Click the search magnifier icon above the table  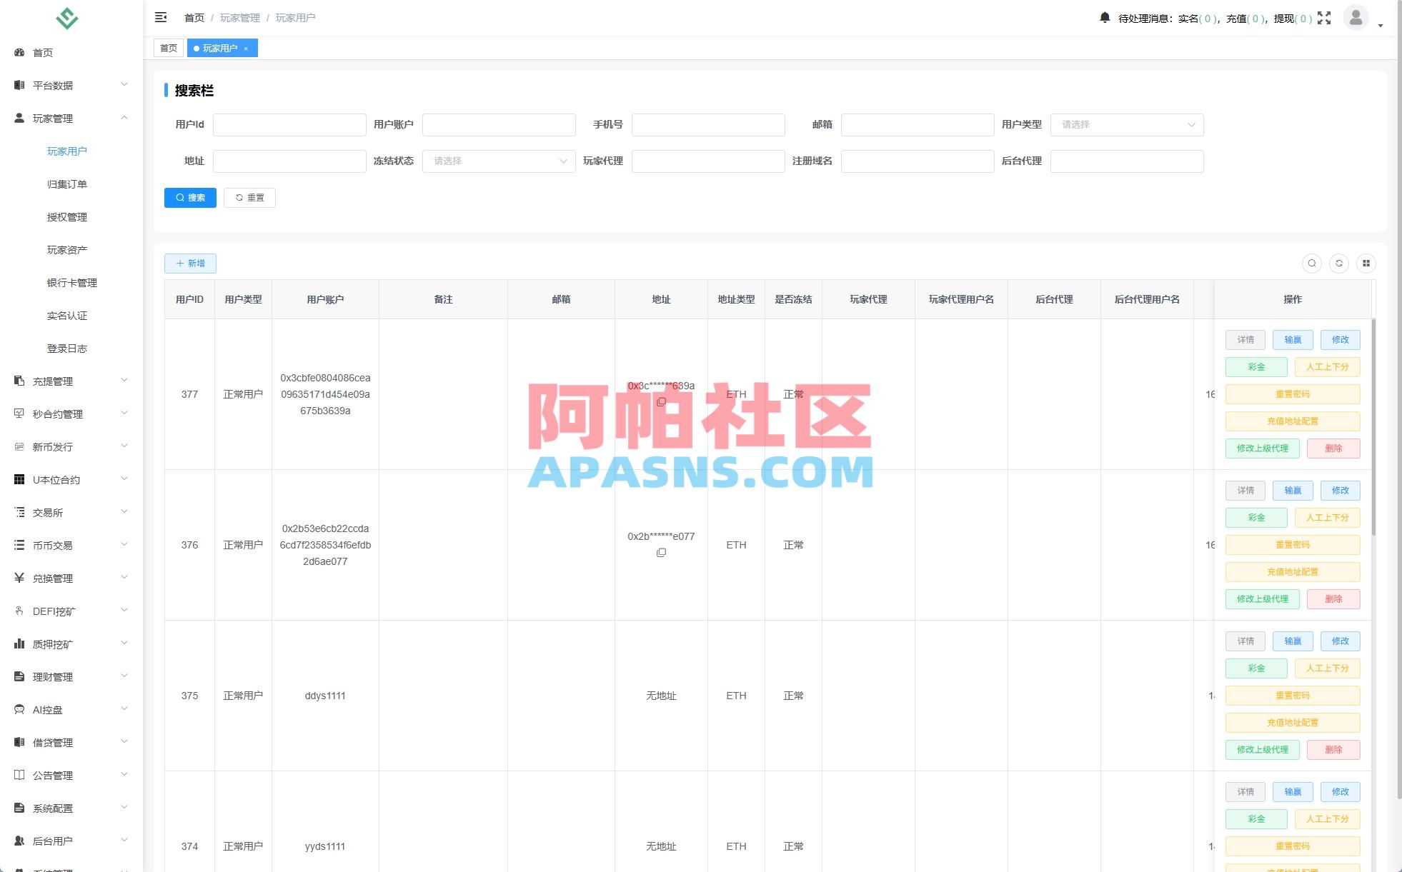click(1312, 264)
